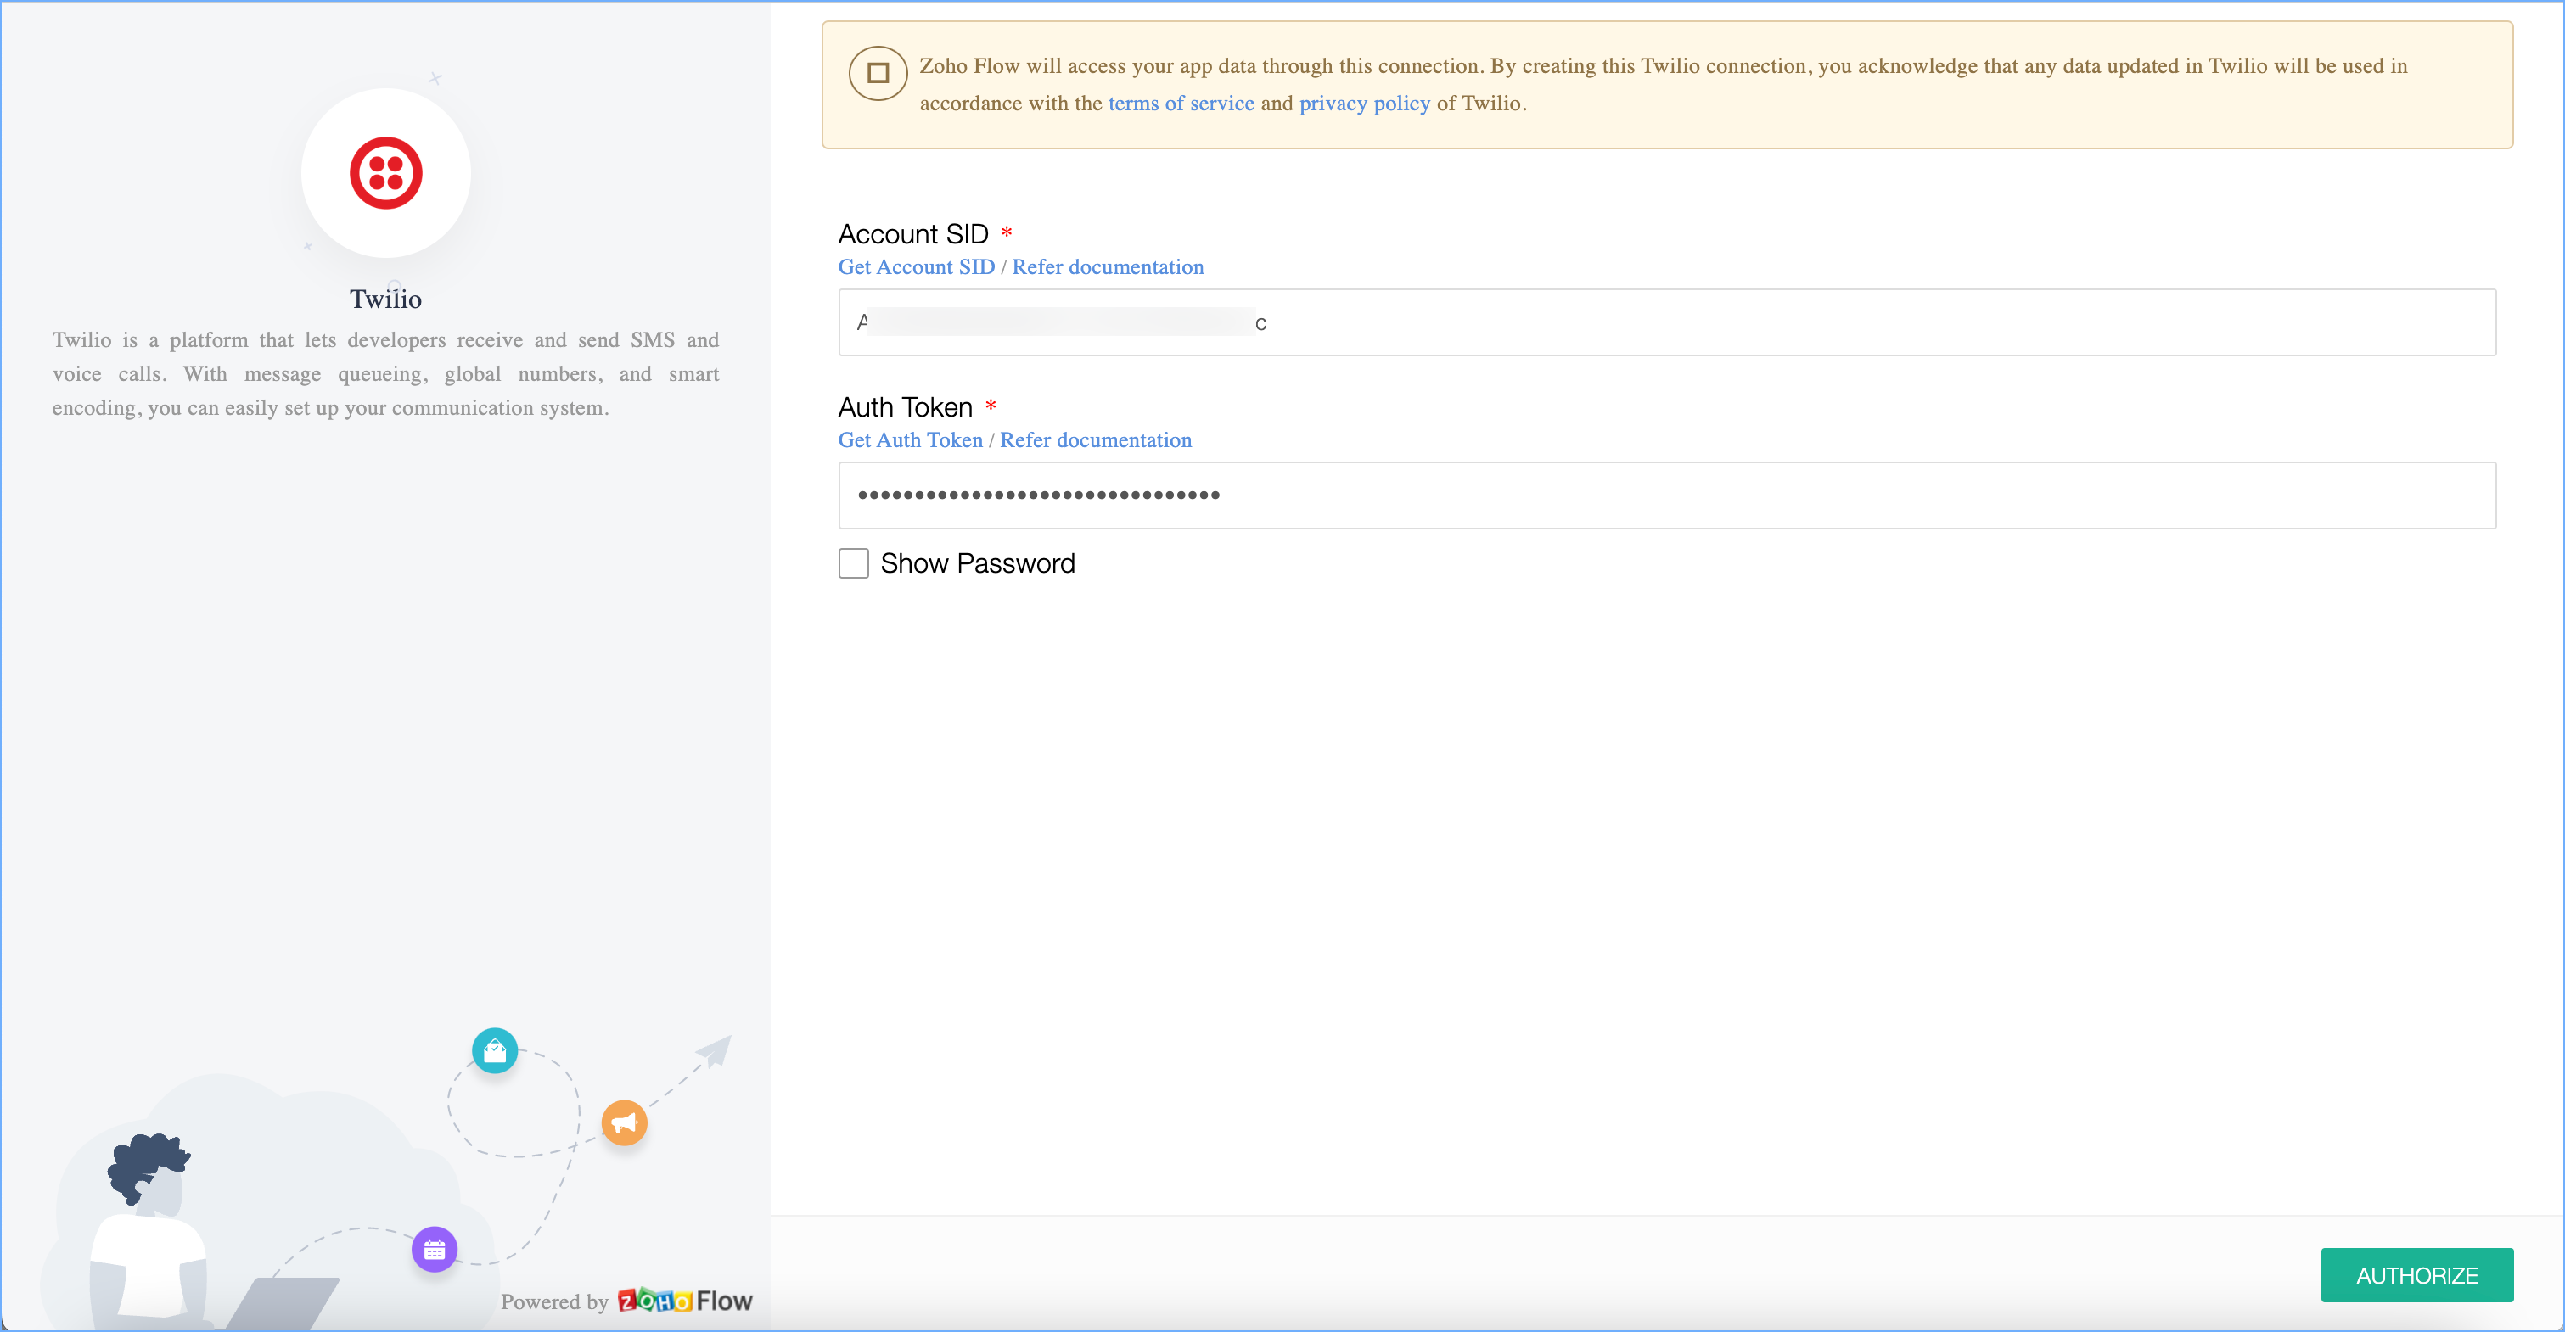
Task: Open the privacy policy link
Action: coord(1364,104)
